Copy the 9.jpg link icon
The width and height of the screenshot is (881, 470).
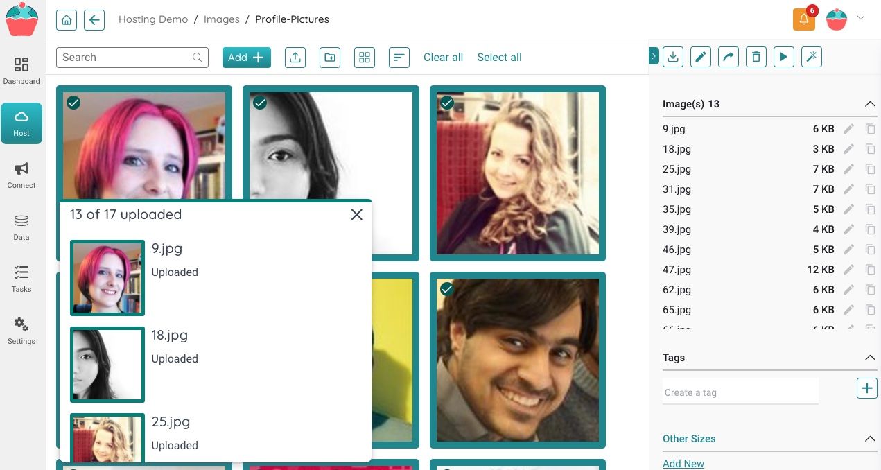[870, 129]
